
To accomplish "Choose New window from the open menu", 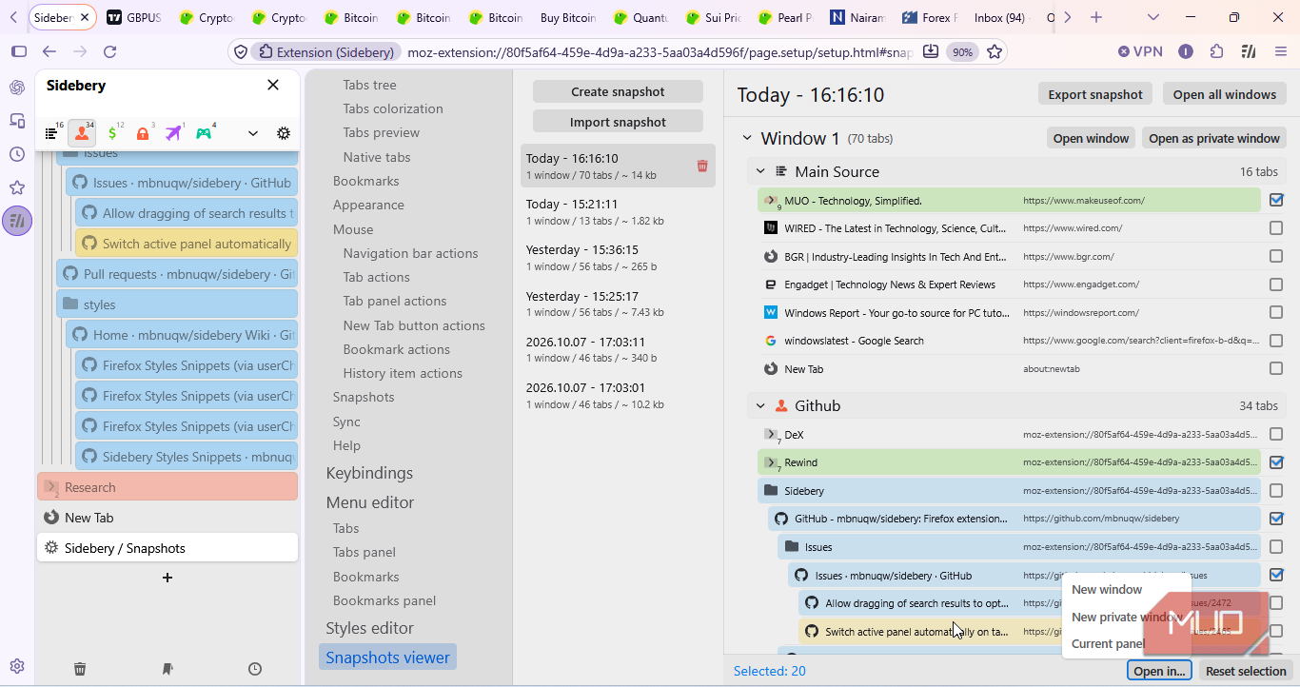I will click(1107, 589).
